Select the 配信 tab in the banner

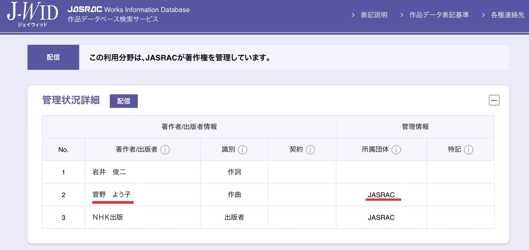[53, 57]
